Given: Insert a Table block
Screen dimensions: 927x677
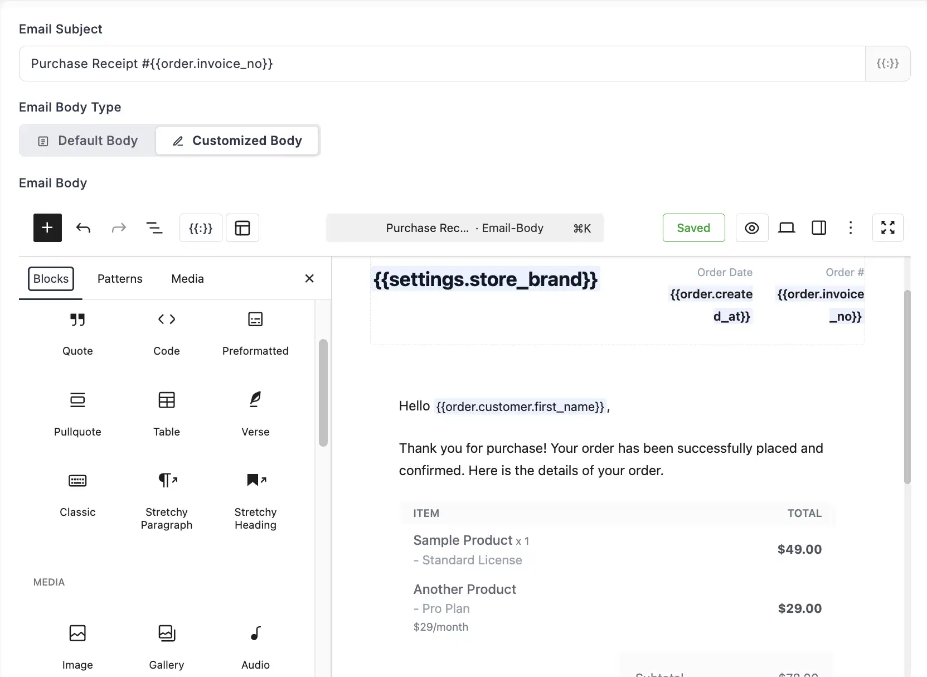Looking at the screenshot, I should point(166,414).
